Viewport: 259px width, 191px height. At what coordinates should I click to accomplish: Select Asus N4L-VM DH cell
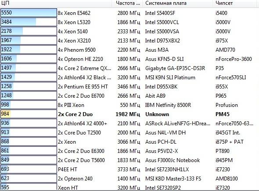coord(165,133)
